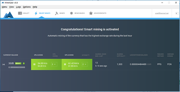Click the 54.00 H/s CPU hashrate

[x=42, y=63]
